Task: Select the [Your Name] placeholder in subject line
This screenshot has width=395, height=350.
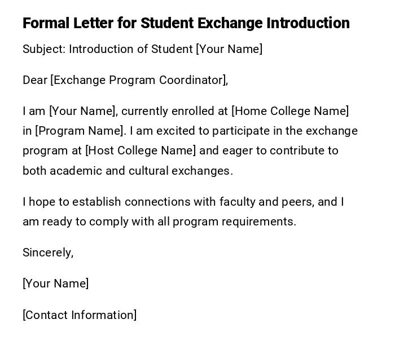Action: tap(229, 49)
